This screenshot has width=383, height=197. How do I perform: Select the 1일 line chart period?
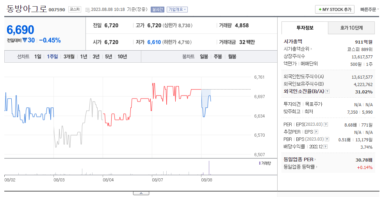[38, 56]
